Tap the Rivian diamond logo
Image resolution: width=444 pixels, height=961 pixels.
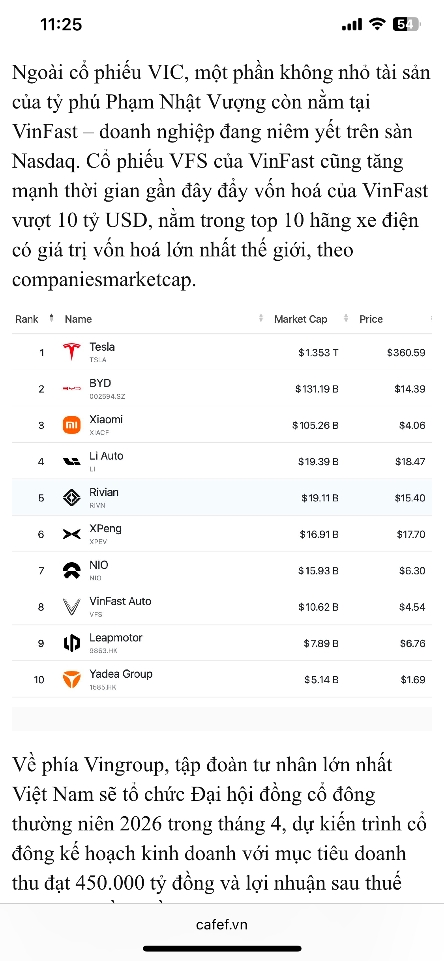point(71,497)
